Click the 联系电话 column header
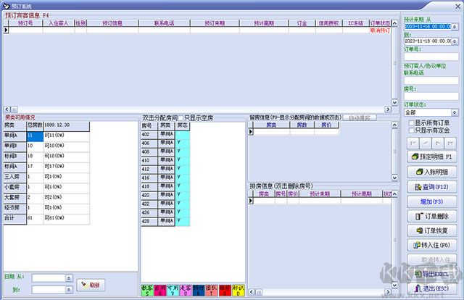This screenshot has width=464, height=300. click(x=163, y=23)
